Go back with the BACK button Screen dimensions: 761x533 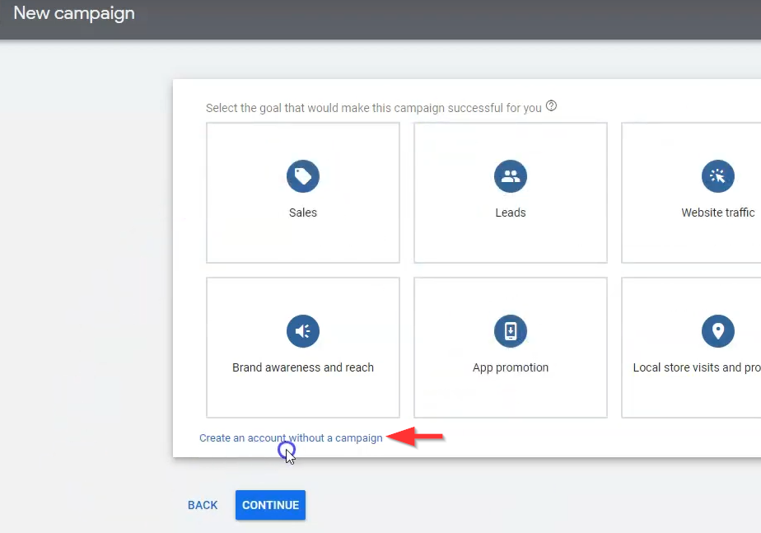(x=203, y=505)
